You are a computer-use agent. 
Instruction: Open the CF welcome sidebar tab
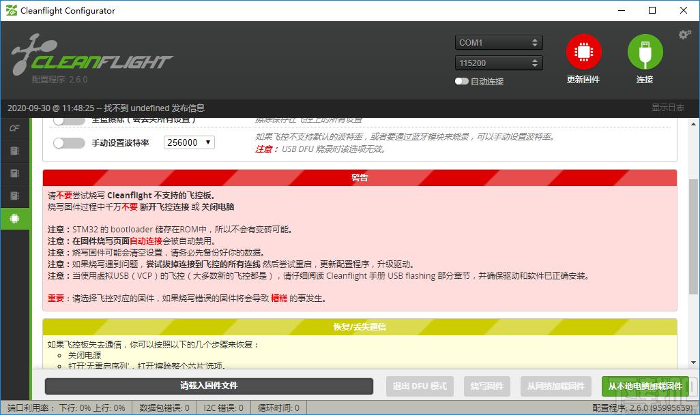(15, 128)
